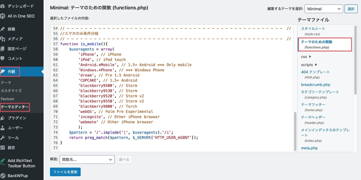Open the theme selector dropdown showing Minimal
361x180 pixels.
pos(324,9)
